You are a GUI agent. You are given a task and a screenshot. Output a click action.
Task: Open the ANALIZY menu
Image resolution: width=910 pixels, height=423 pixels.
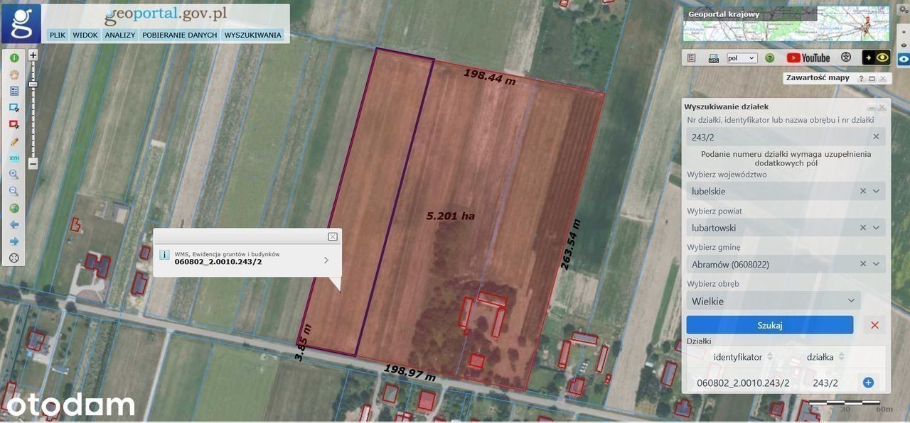click(119, 35)
